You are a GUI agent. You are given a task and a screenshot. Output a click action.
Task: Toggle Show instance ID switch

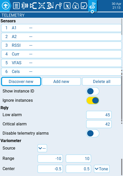[93, 91]
